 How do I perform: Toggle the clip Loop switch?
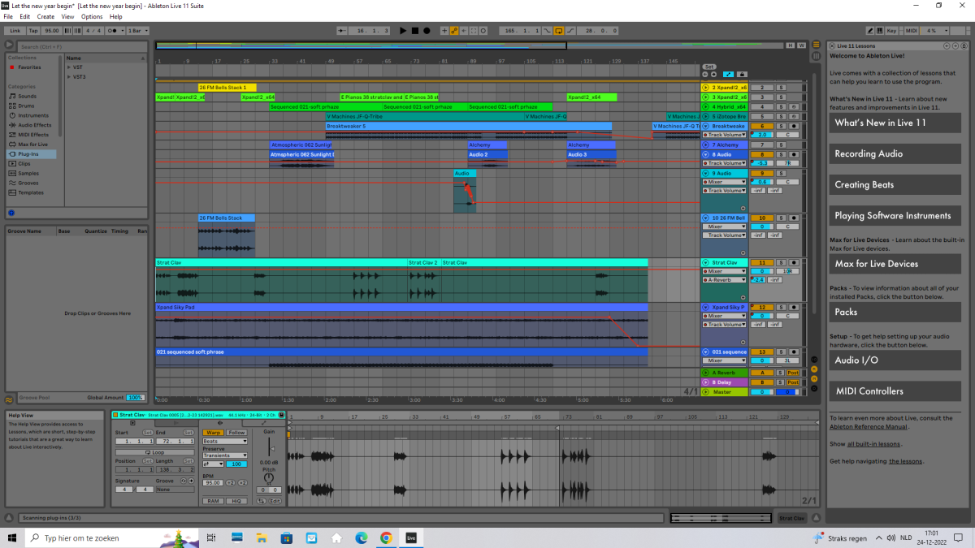[x=154, y=452]
